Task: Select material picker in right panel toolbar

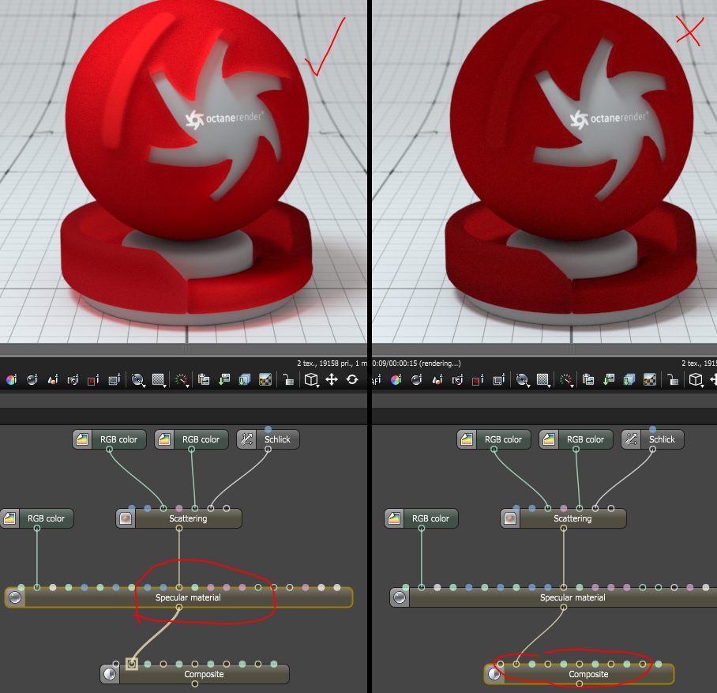Action: [x=417, y=379]
